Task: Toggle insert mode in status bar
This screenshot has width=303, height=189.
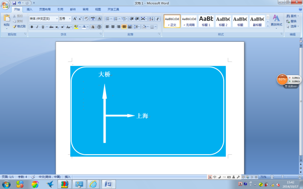Action: [x=68, y=177]
